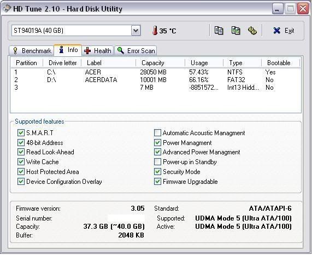This screenshot has width=312, height=255.
Task: Click the 7 MB capacity cell
Action: [146, 87]
